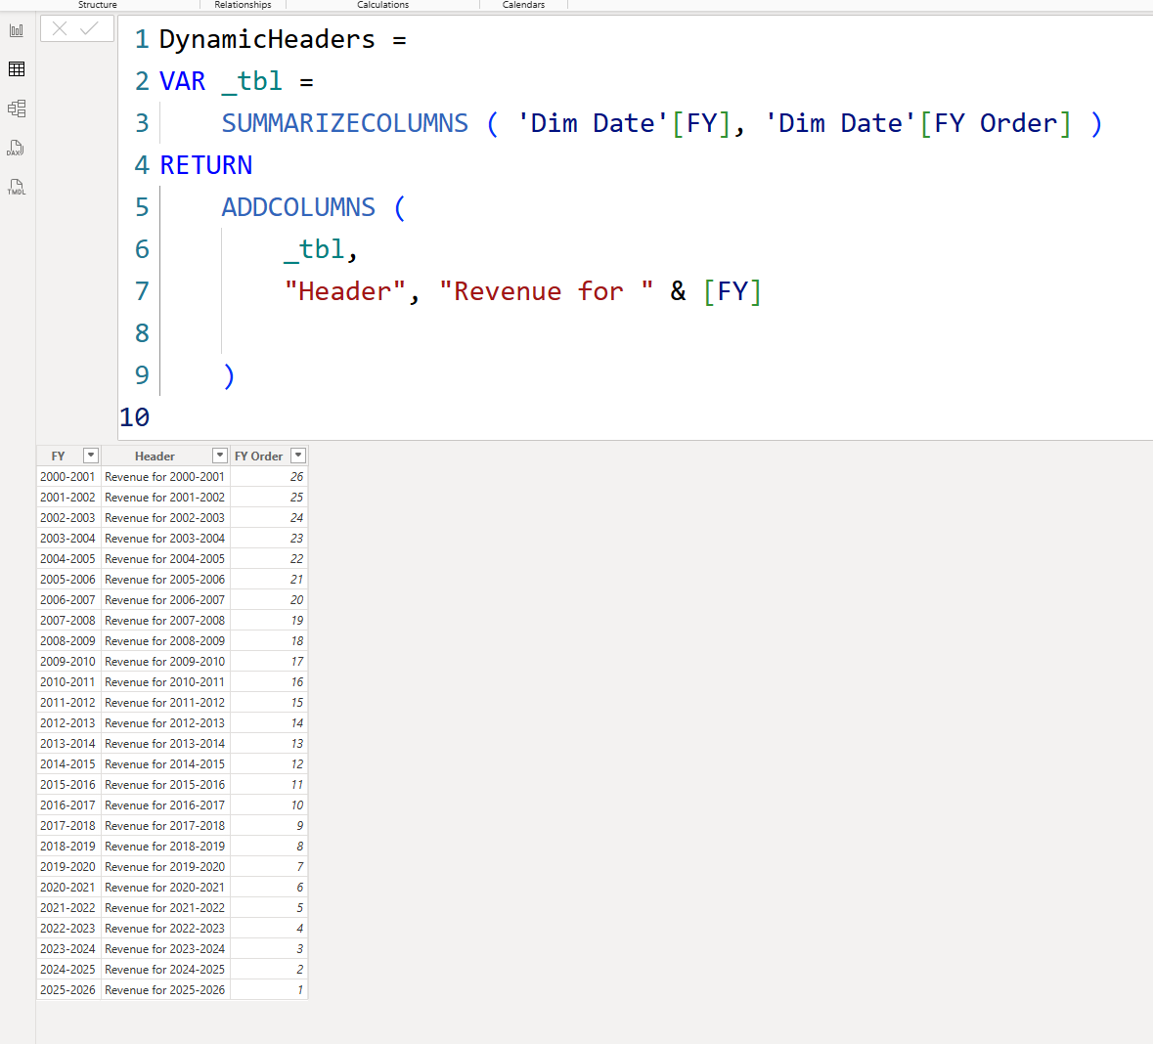Viewport: 1153px width, 1044px height.
Task: Click the 'Dim Date'[FY Order] reference
Action: [x=917, y=123]
